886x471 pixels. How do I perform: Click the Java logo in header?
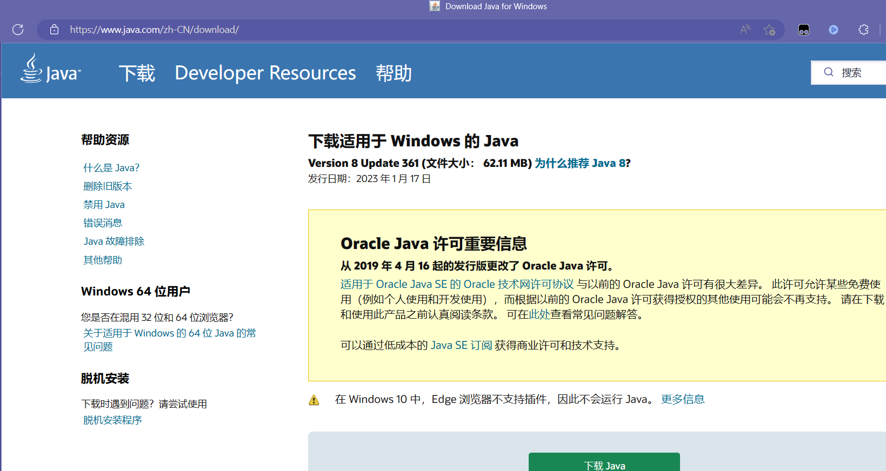[x=51, y=69]
